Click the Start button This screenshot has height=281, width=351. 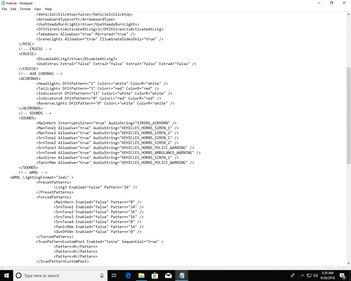coord(6,275)
